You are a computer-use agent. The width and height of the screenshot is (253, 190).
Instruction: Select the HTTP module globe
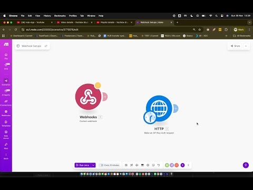tap(159, 108)
